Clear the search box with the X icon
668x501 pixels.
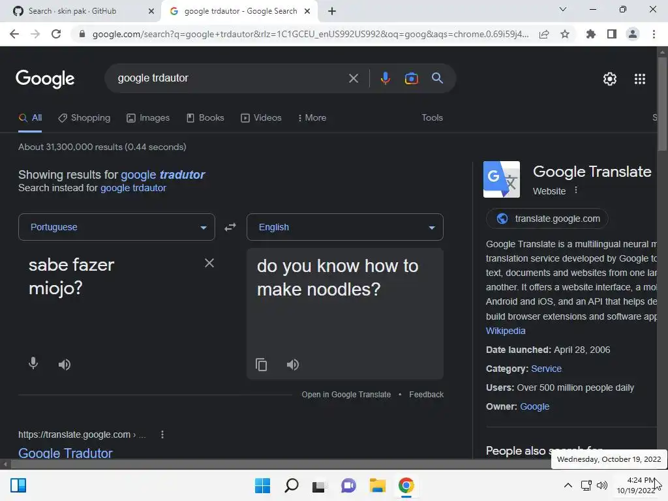tap(353, 78)
